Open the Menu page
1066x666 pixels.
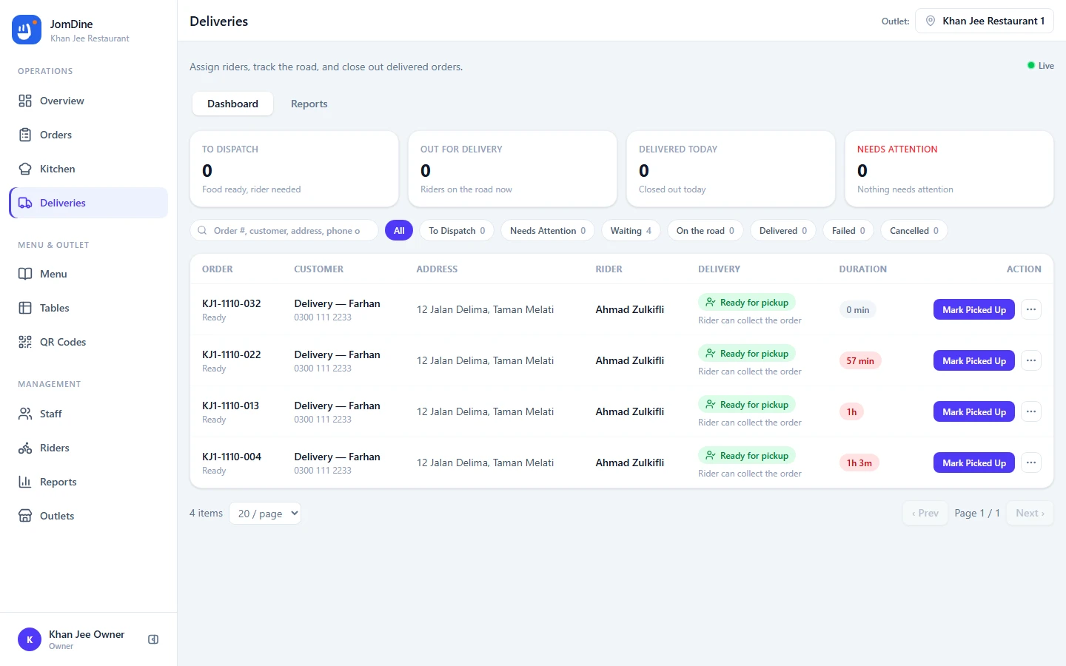(x=88, y=274)
